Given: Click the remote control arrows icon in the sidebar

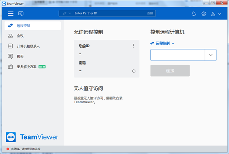Looking at the screenshot, I should [x=10, y=26].
